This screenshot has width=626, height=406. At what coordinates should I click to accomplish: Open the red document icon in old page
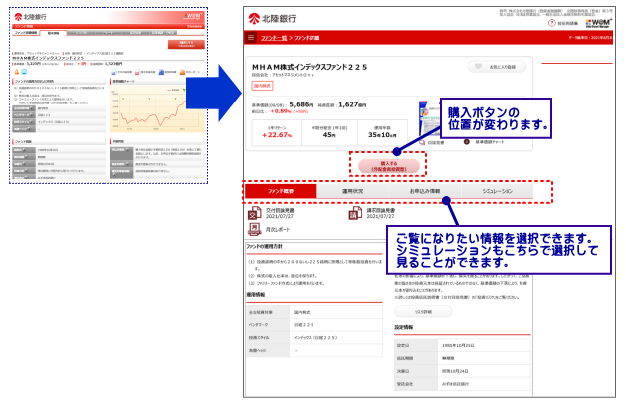[137, 72]
